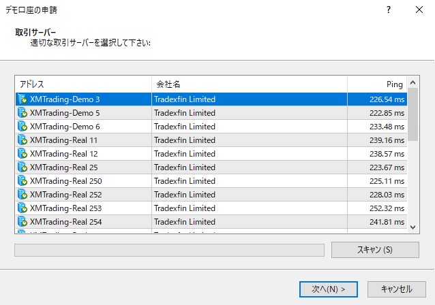The width and height of the screenshot is (435, 305).
Task: Sort servers by Ping column header
Action: click(377, 84)
